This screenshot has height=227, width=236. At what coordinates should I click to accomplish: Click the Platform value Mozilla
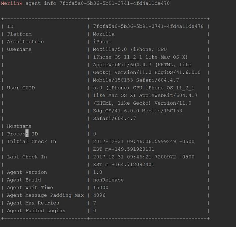pyautogui.click(x=104, y=34)
